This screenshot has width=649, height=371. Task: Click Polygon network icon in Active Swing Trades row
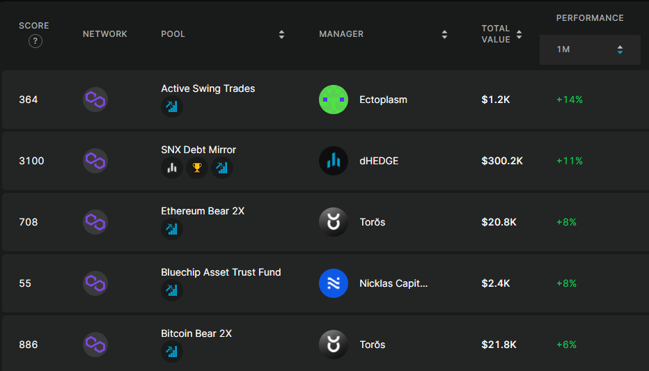[x=95, y=100]
